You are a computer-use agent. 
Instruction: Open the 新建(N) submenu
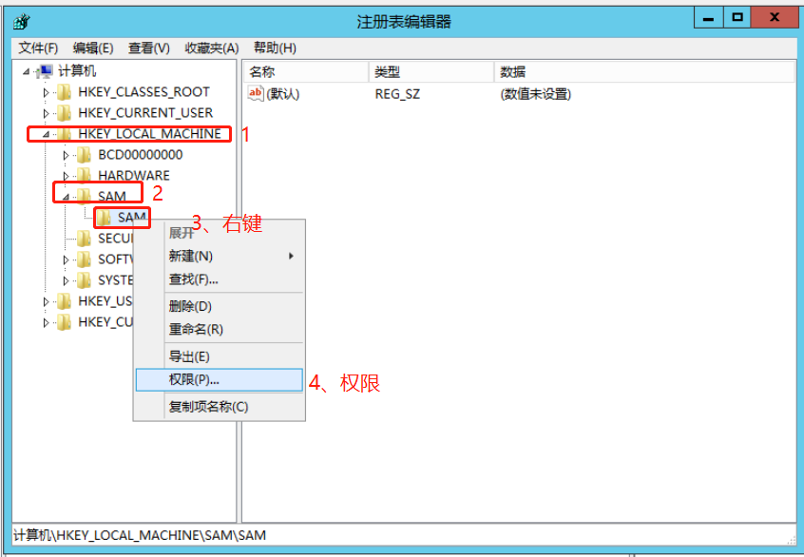(191, 256)
